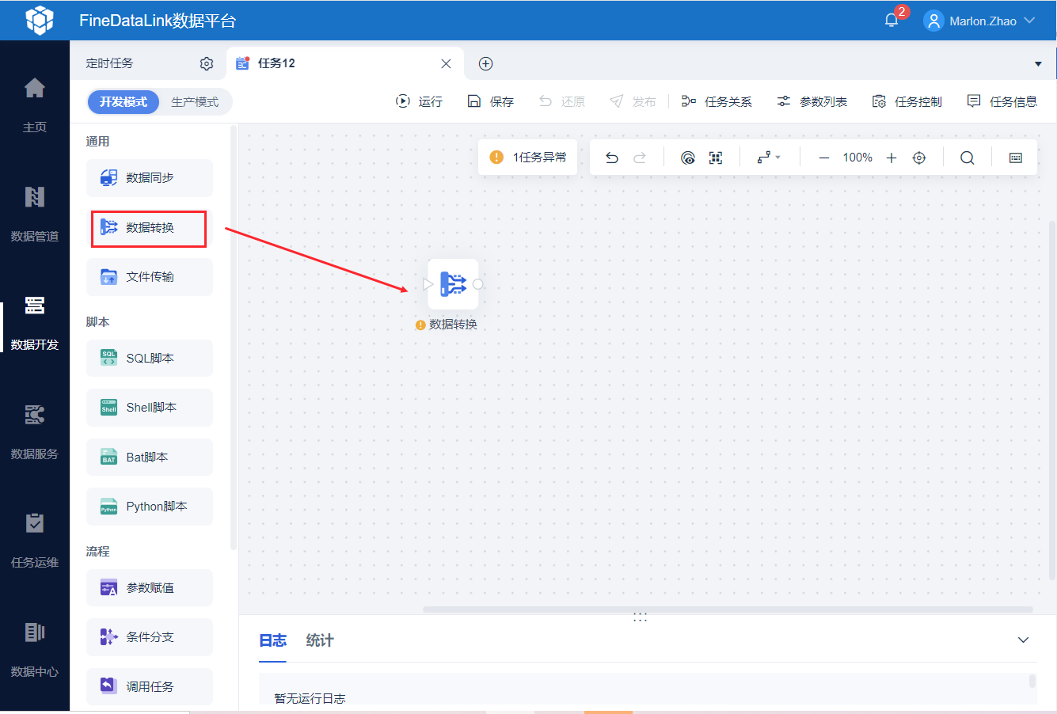Click the 数据转换 node output port circle
1057x714 pixels.
point(478,284)
